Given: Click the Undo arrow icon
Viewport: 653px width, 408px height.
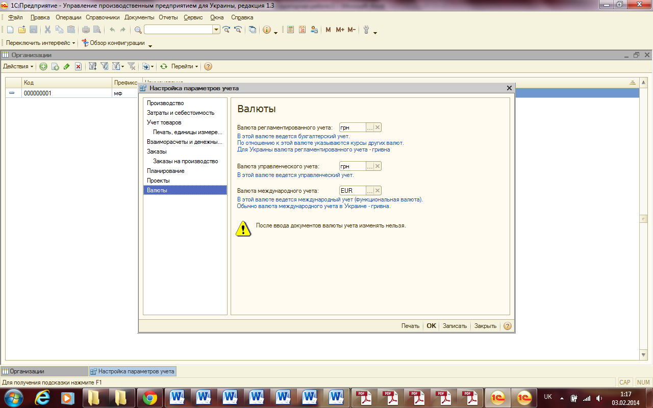Looking at the screenshot, I should (x=112, y=30).
